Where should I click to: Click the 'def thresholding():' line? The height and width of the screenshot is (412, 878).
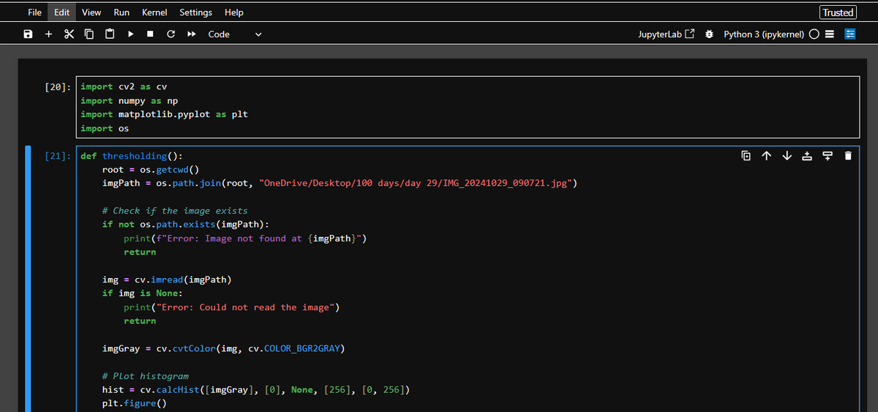132,156
